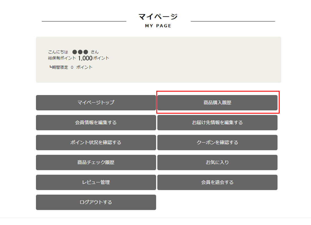Viewport: 311px width, 225px height.
Task: View 商品チェック履歴 button
Action: [96, 162]
